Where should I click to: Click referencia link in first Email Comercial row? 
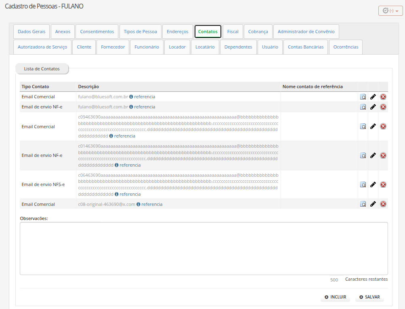(145, 97)
